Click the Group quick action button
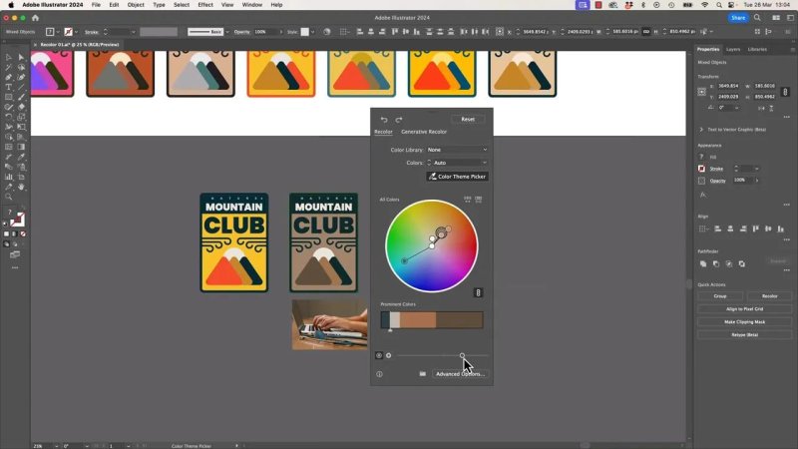This screenshot has height=449, width=798. click(x=720, y=295)
